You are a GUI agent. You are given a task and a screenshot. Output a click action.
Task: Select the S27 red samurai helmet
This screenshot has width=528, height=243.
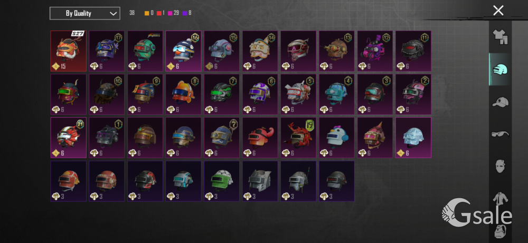68,51
